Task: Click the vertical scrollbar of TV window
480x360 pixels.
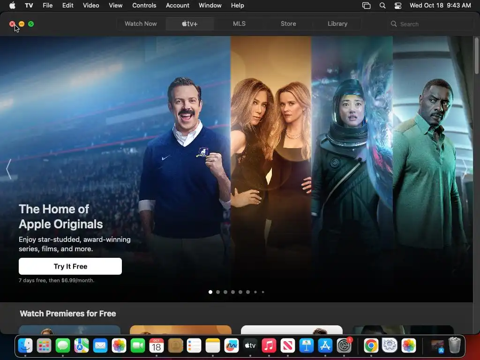Action: click(476, 55)
